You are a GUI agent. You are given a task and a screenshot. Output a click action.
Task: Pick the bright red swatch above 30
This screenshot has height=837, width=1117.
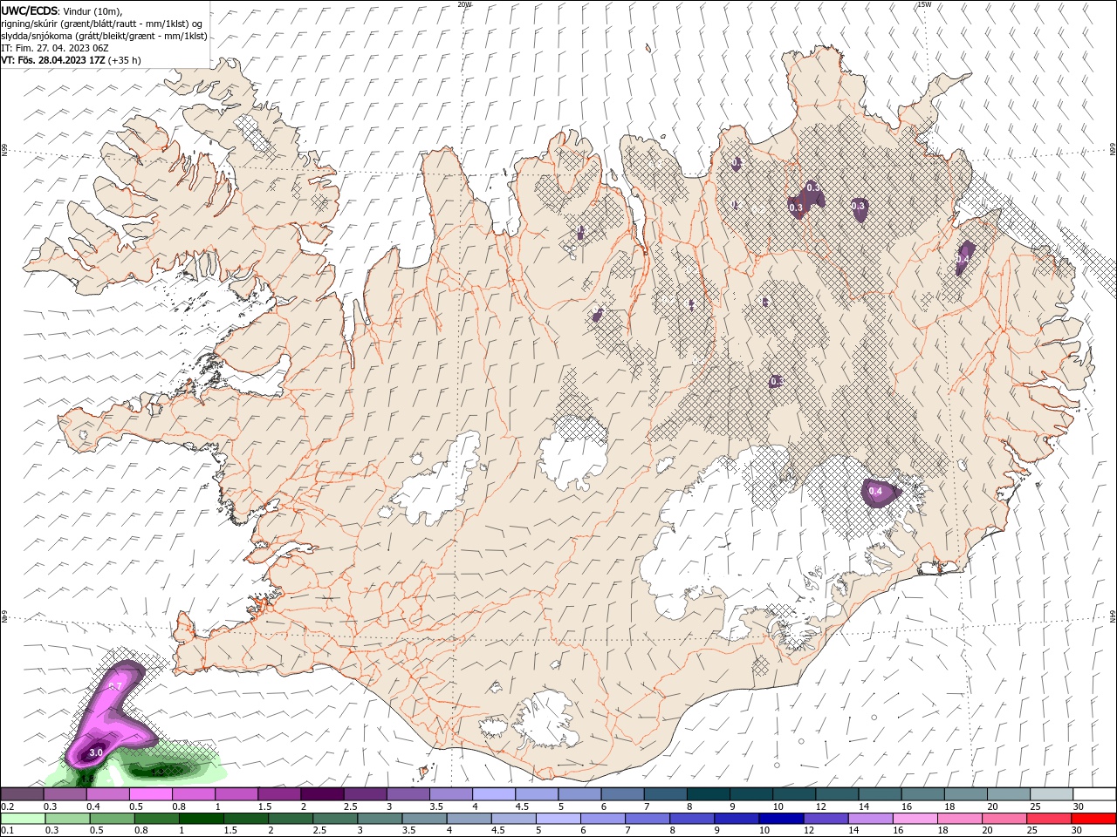(x=1093, y=819)
